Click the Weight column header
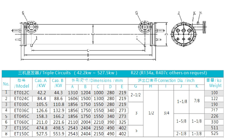 pos(214,83)
